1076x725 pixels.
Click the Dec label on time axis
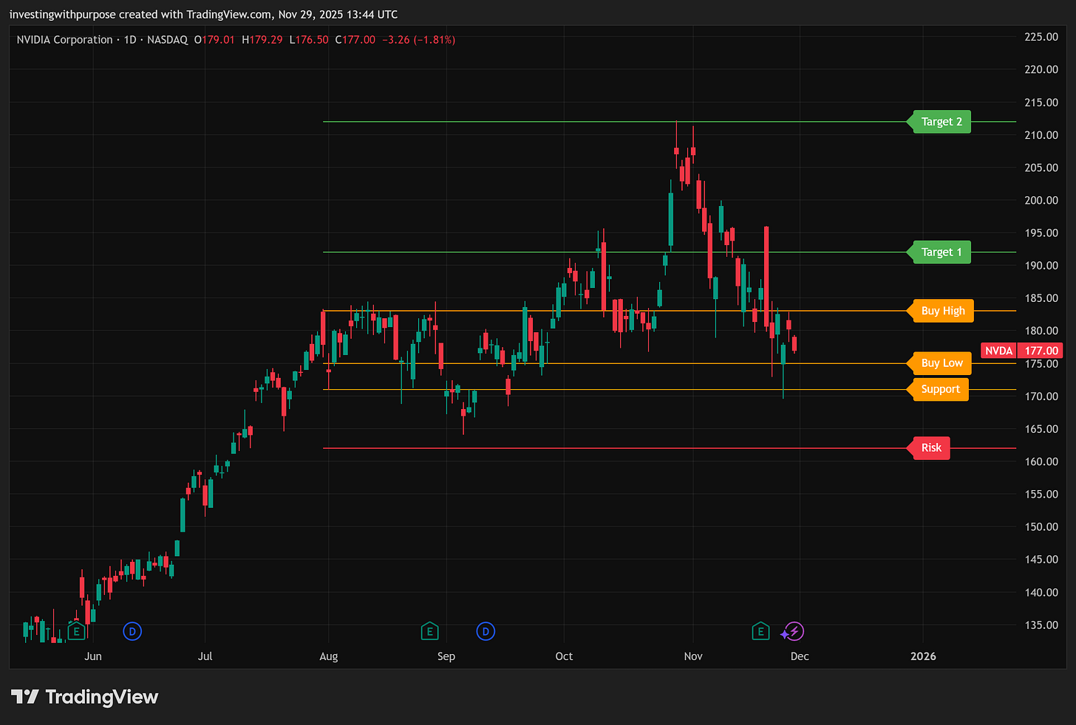[x=800, y=656]
